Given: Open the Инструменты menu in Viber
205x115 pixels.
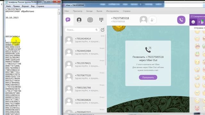Looking at the screenshot, I should click(x=112, y=11).
